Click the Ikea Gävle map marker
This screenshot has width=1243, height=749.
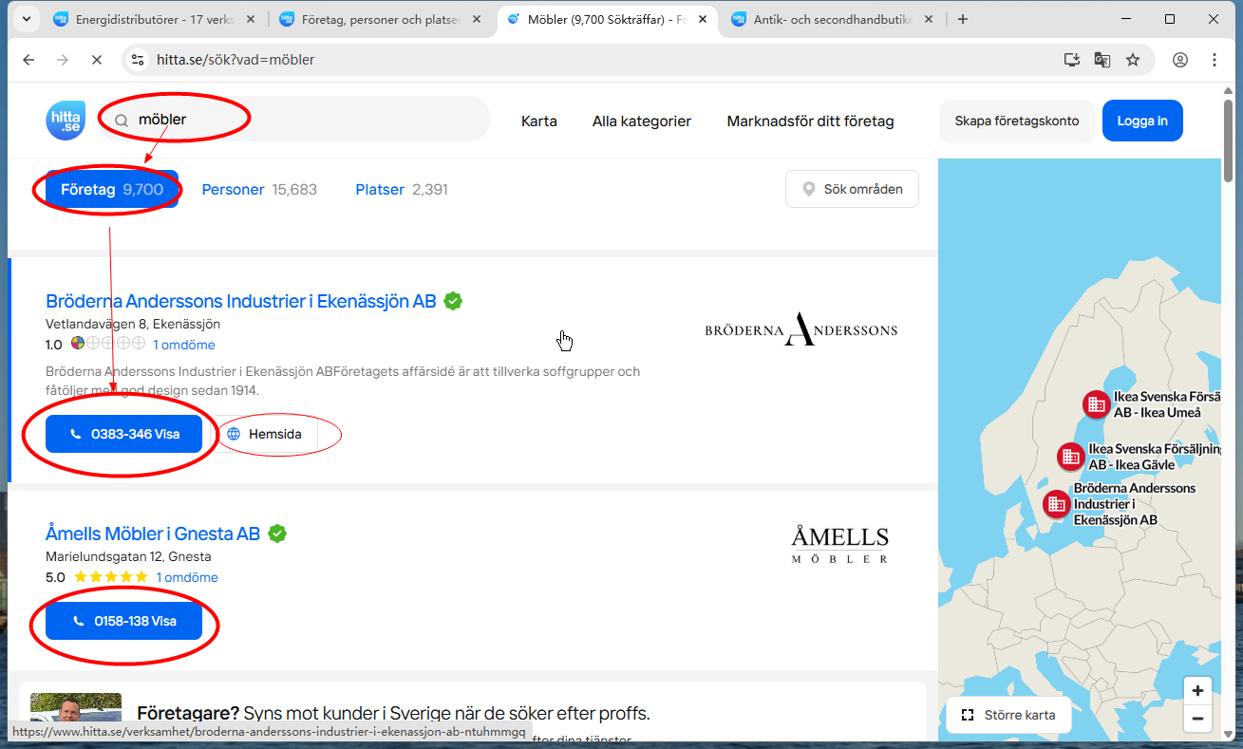[1071, 457]
